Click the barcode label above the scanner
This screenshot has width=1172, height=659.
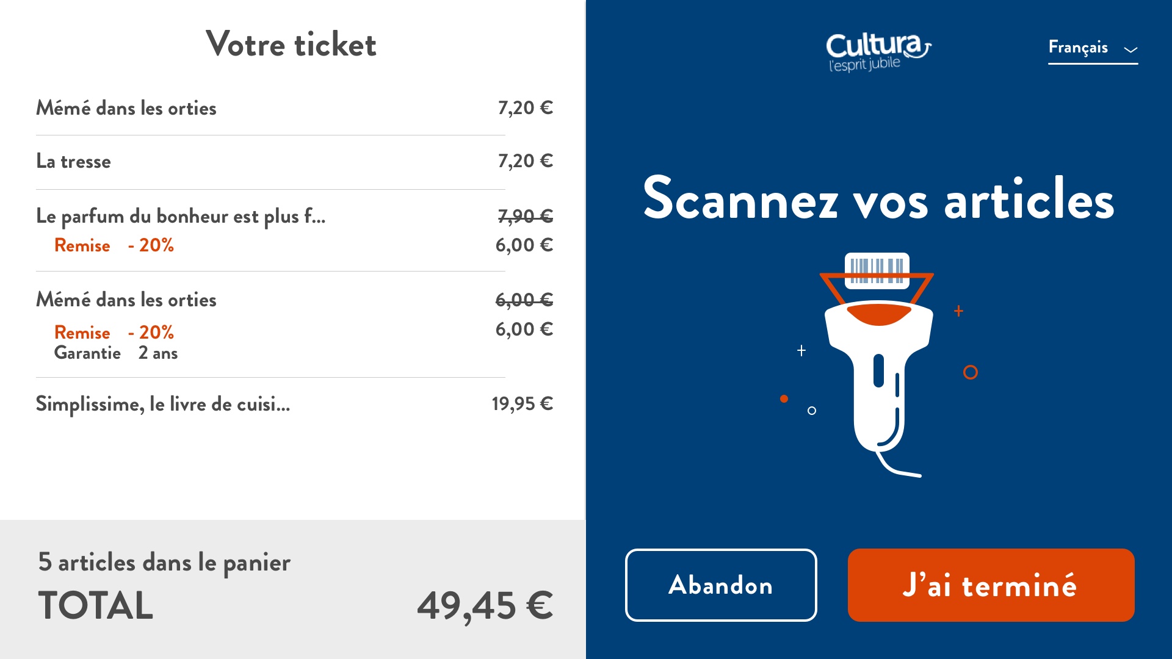click(877, 270)
